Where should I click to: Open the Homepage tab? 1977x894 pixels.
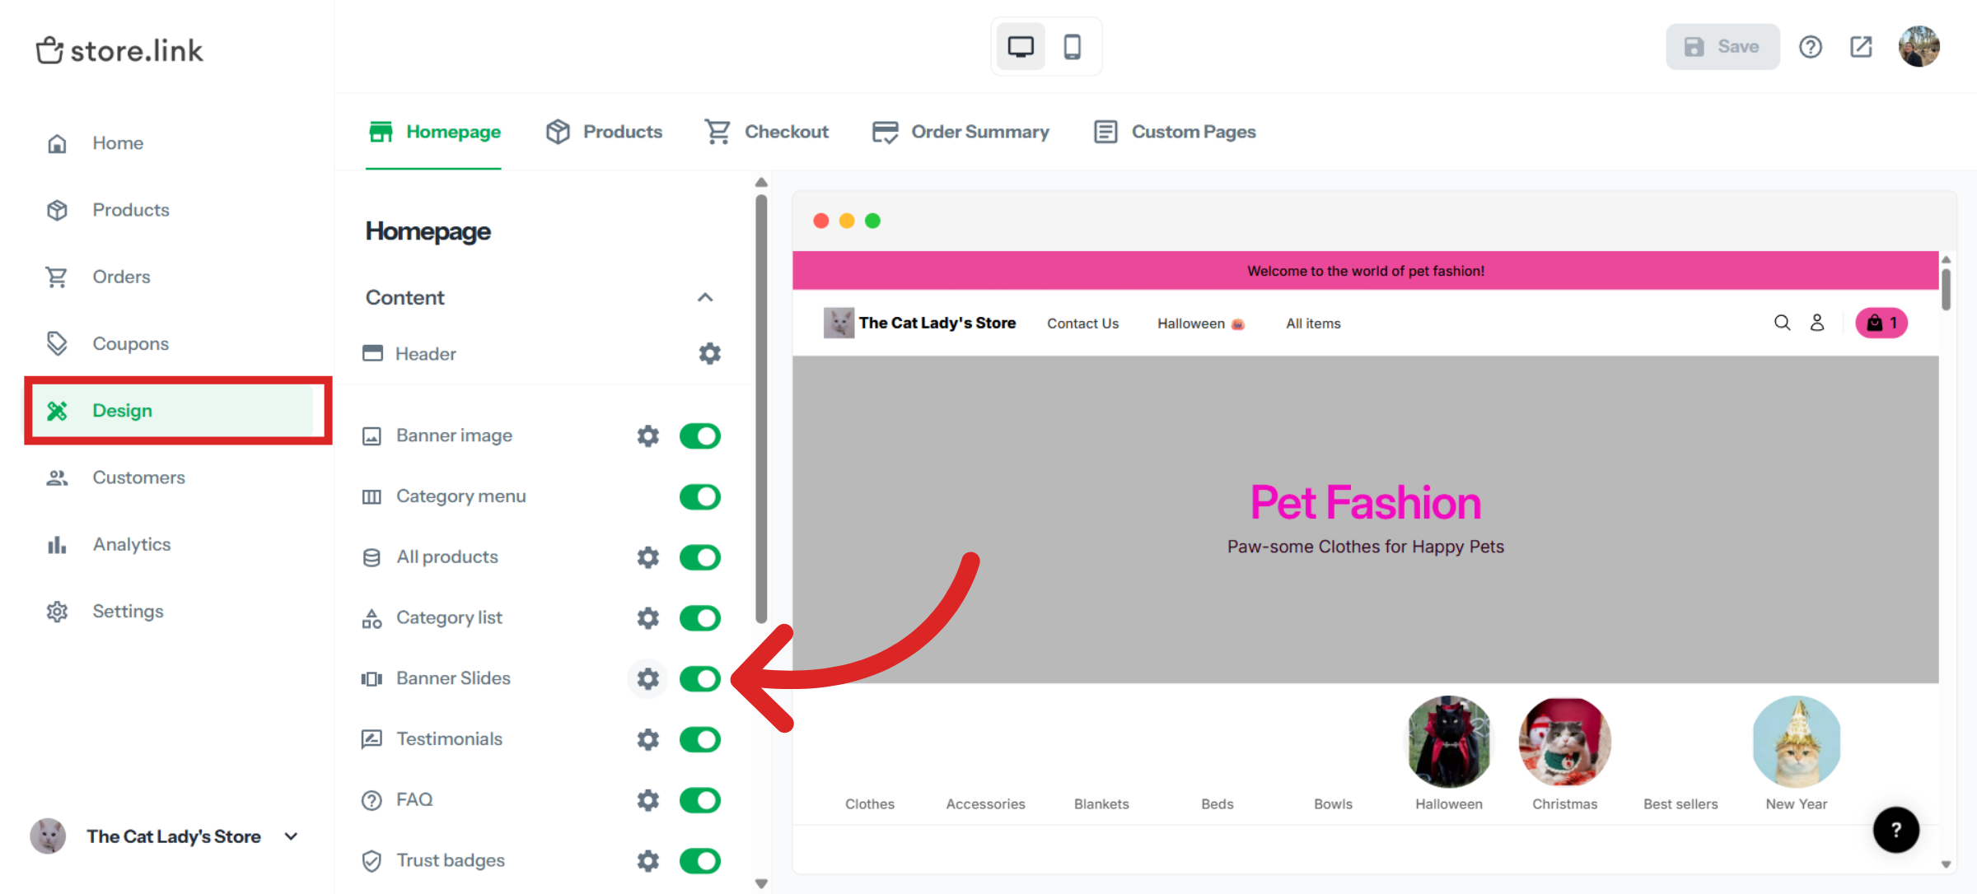click(x=434, y=132)
